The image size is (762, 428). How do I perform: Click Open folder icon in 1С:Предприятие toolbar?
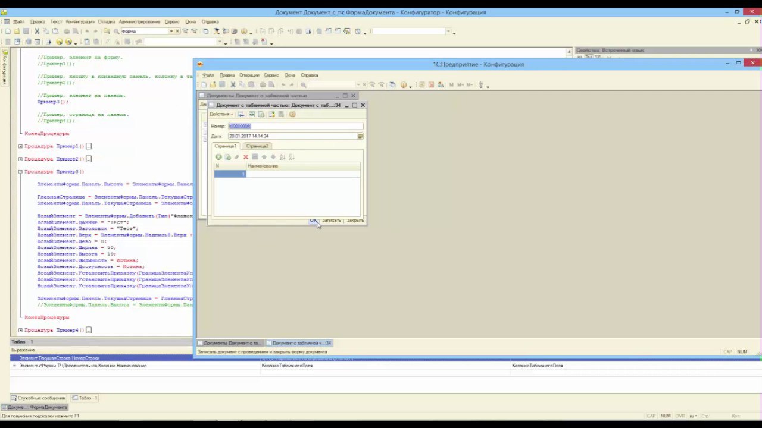[213, 85]
